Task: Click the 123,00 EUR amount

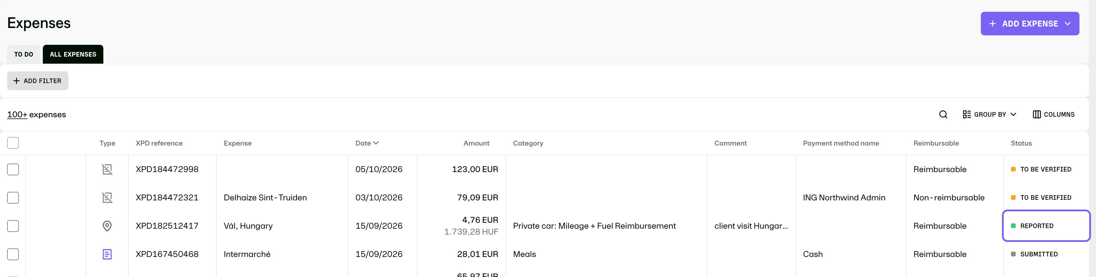Action: [x=475, y=169]
